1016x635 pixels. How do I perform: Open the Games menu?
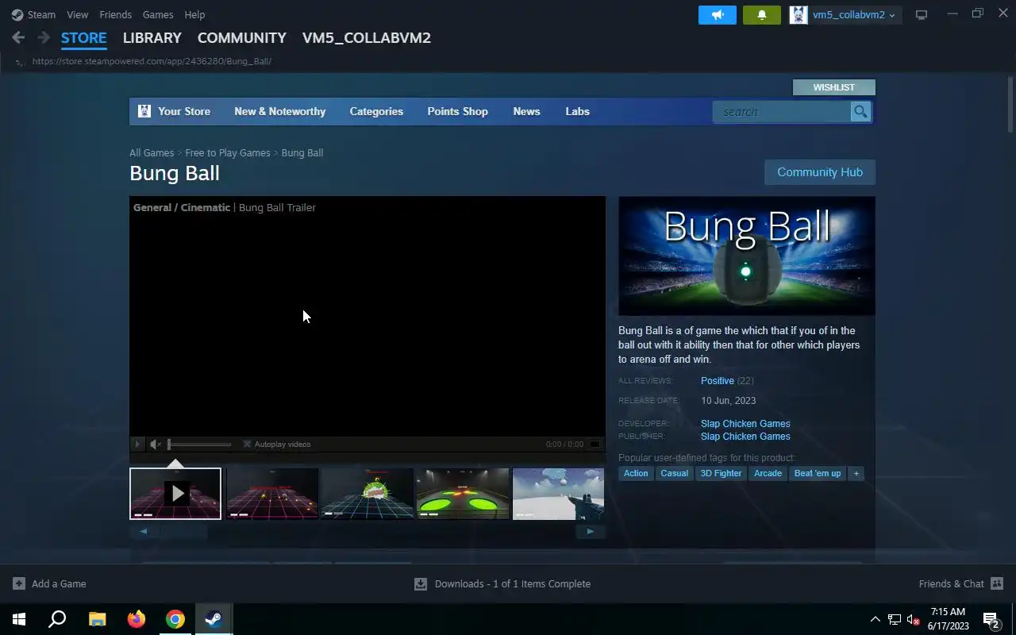pyautogui.click(x=158, y=14)
